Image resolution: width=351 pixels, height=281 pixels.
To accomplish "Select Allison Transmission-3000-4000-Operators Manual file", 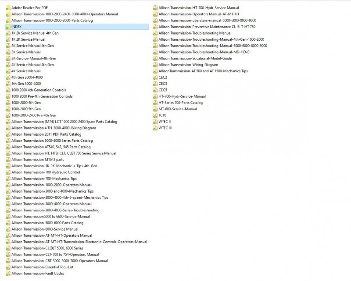I will [51, 204].
